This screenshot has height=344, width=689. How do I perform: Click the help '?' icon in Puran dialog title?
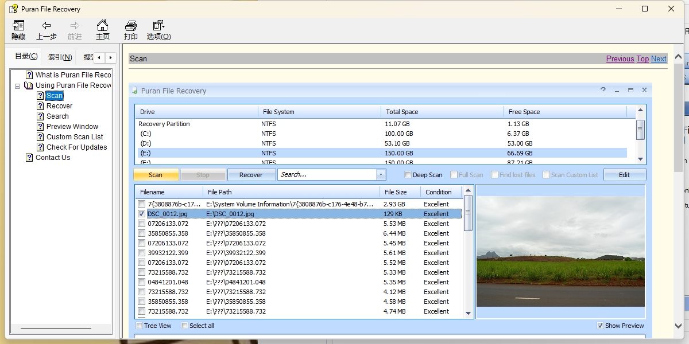(603, 90)
